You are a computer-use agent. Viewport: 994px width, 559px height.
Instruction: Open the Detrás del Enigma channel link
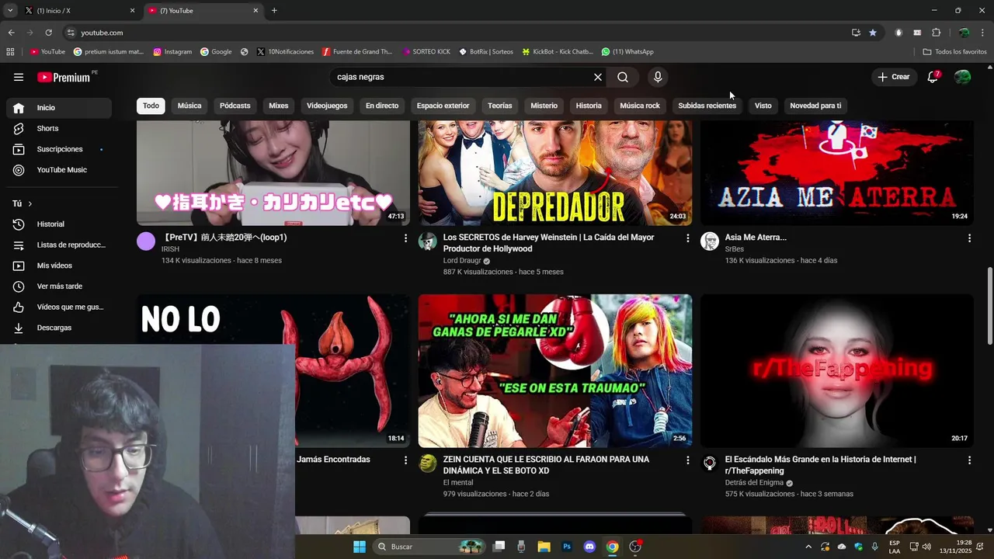point(754,483)
